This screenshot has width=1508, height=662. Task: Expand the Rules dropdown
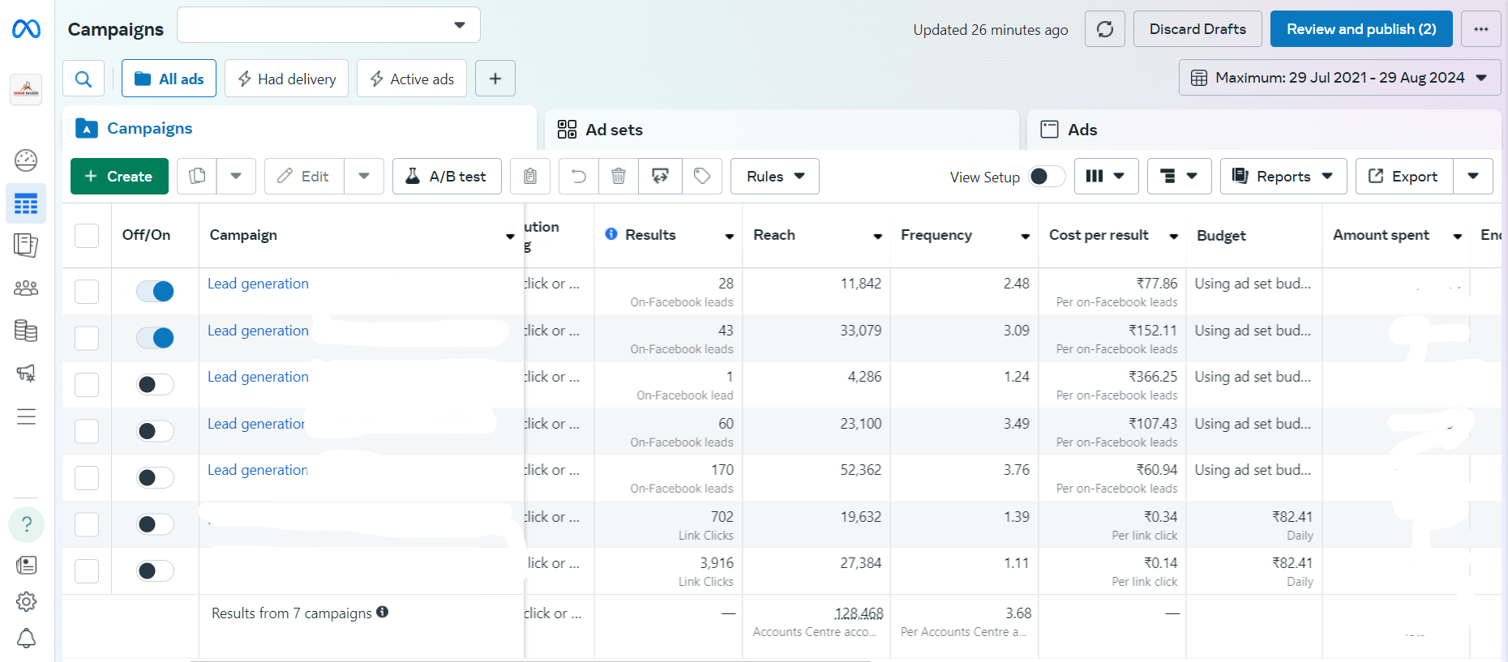tap(774, 176)
